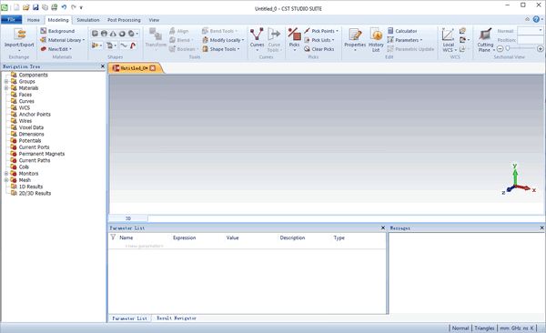
Task: Open the Properties tool
Action: tap(355, 39)
